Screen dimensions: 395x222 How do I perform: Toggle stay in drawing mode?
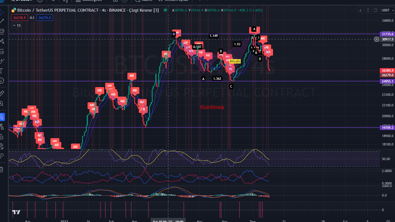pos(2,127)
